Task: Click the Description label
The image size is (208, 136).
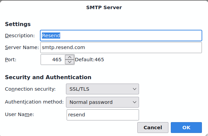Action: point(20,36)
